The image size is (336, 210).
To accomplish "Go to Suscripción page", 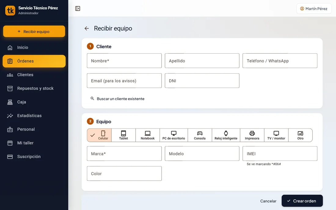I will click(x=34, y=157).
